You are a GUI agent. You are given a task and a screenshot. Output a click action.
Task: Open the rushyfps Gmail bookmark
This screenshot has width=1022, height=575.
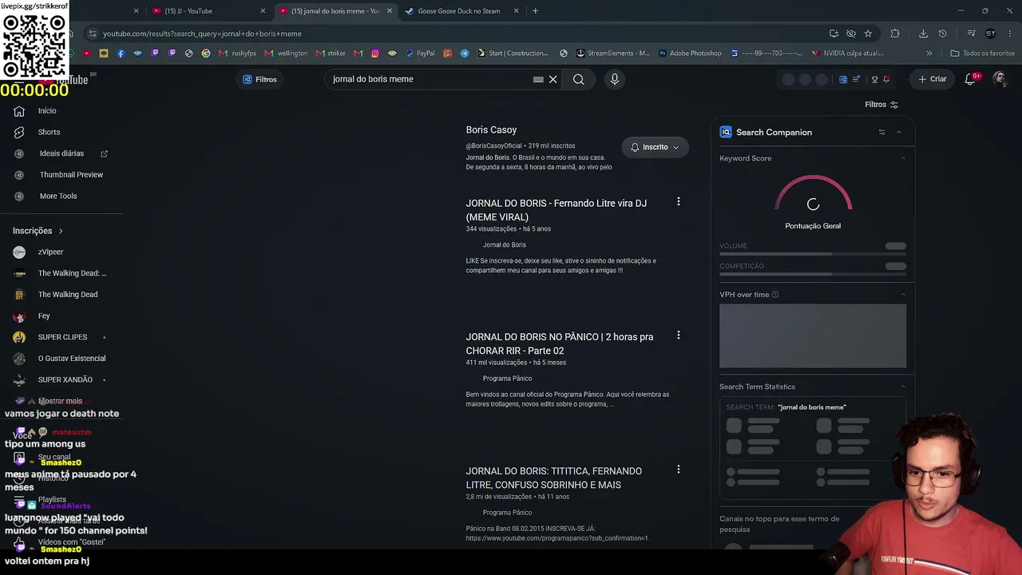click(236, 54)
